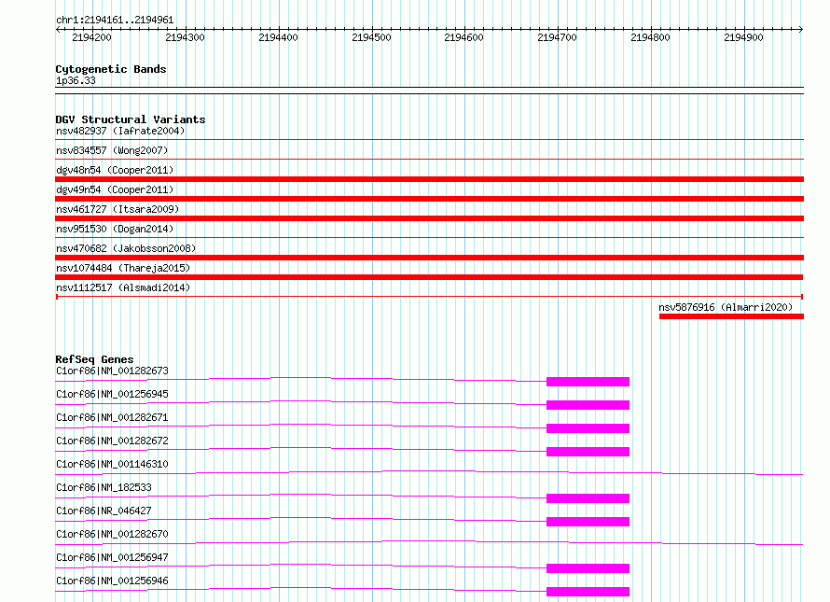Click the thick red bar under nsv461727
This screenshot has width=830, height=602.
(429, 218)
